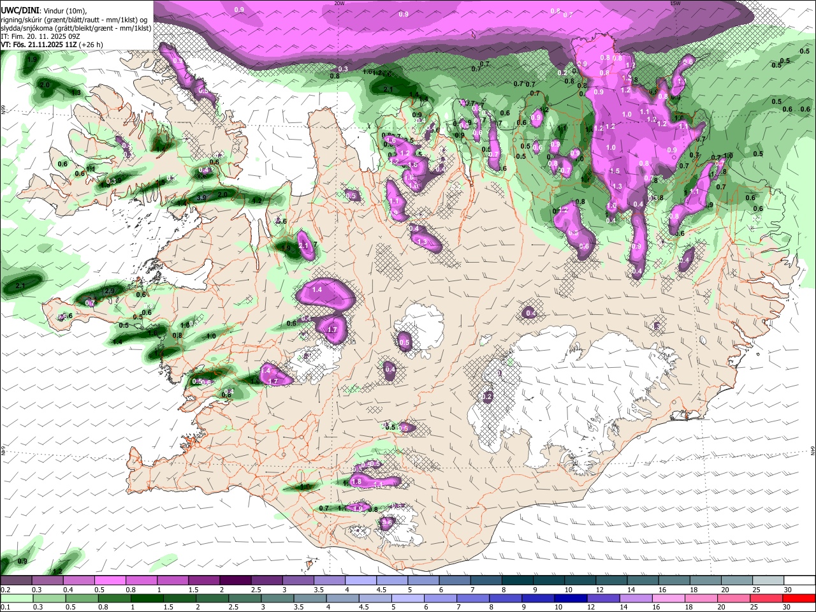Click the '12' label on rain scale
Viewport: 816px width, 612px height.
point(591,607)
